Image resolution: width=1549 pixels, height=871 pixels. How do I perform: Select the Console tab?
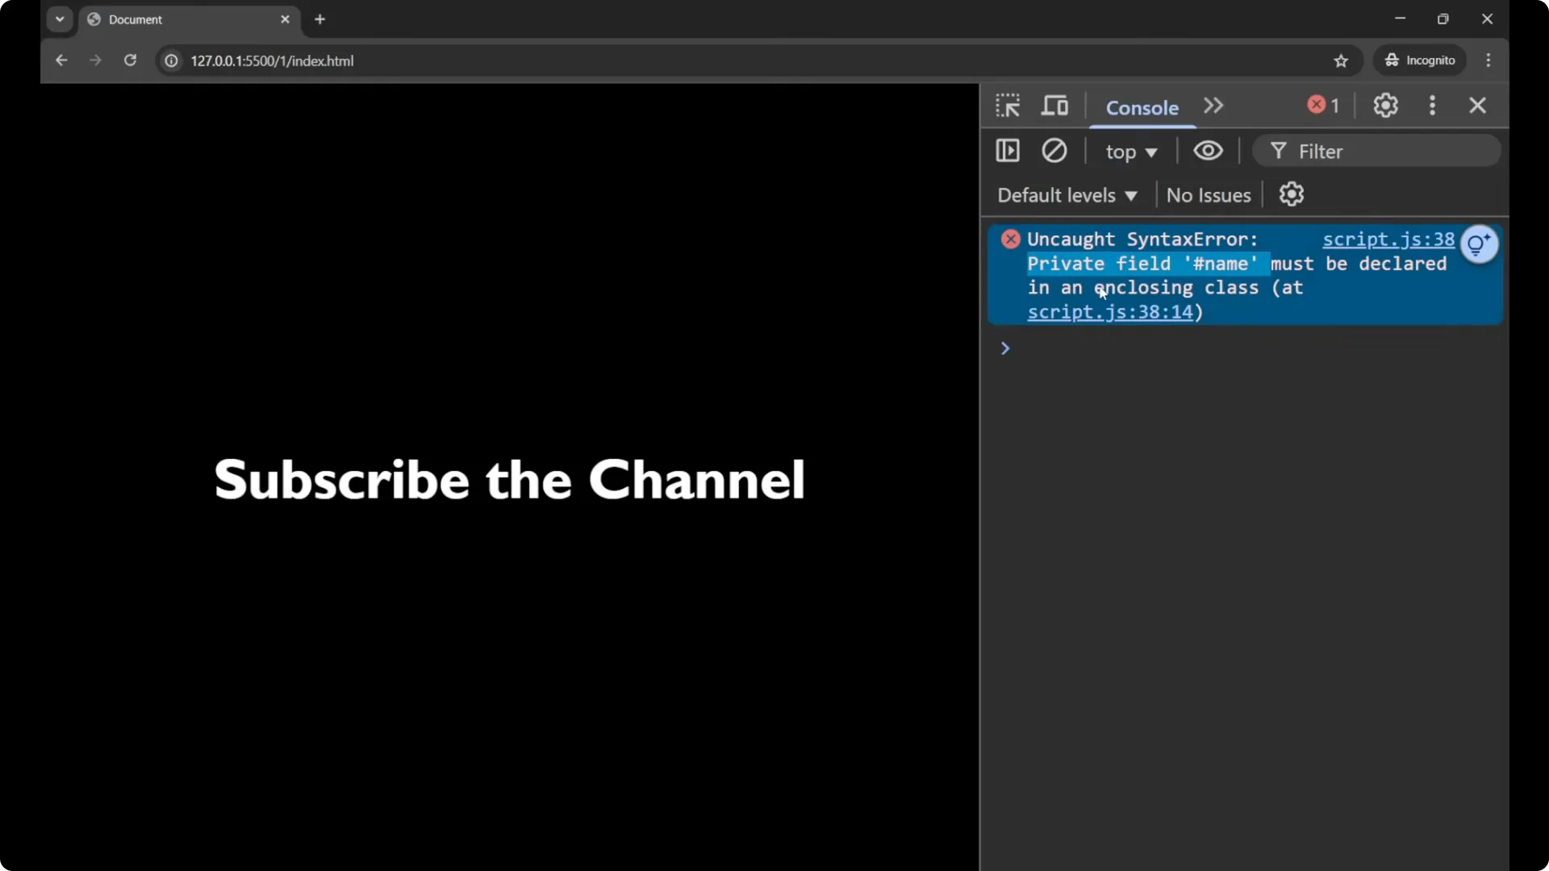1142,107
